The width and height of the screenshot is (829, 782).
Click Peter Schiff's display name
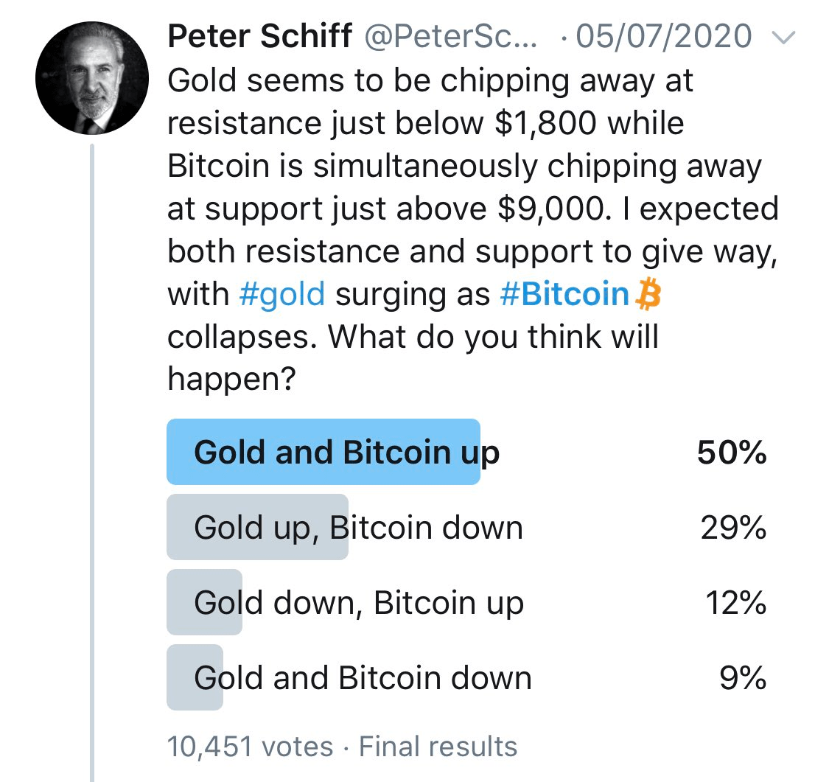(259, 35)
